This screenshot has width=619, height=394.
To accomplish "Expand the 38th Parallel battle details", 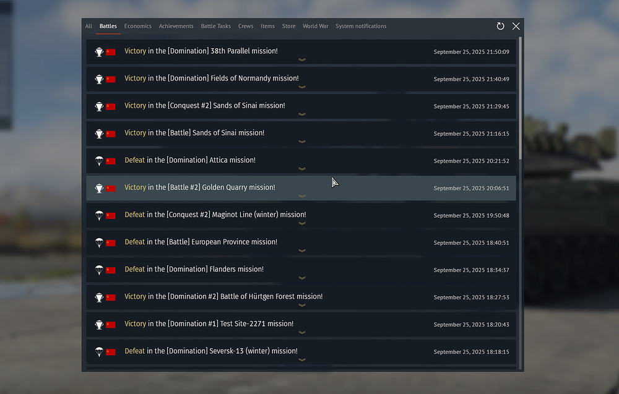I will [x=302, y=60].
